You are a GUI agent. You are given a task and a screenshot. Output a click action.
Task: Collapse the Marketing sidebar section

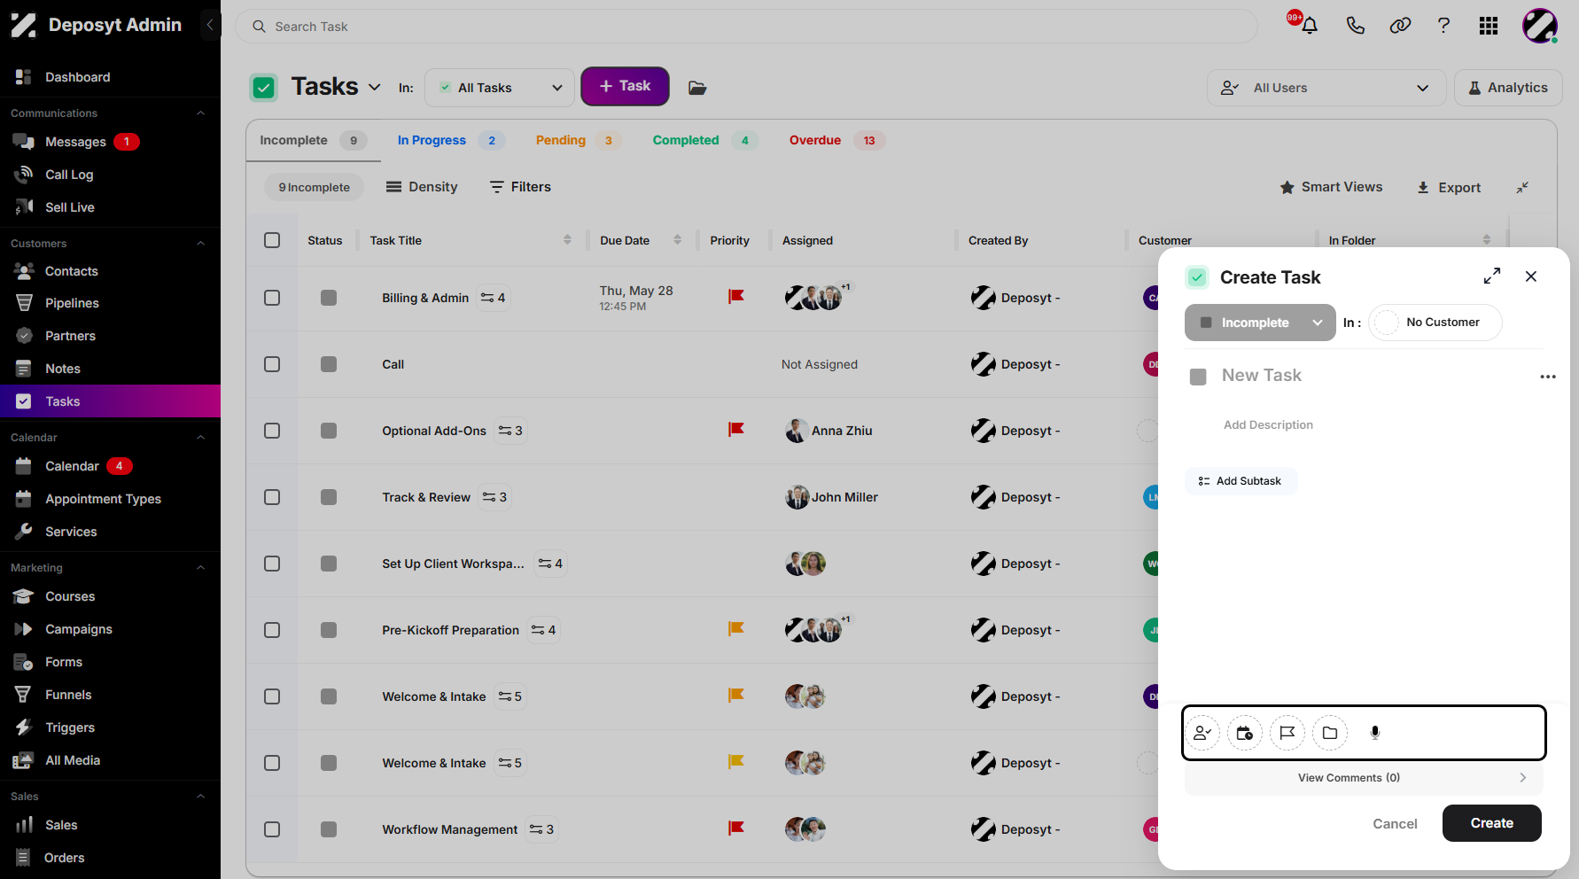click(x=200, y=568)
